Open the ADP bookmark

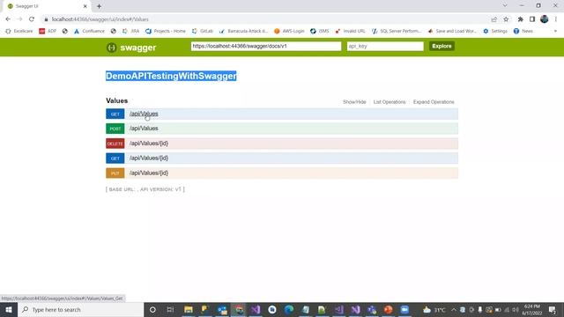(x=48, y=32)
